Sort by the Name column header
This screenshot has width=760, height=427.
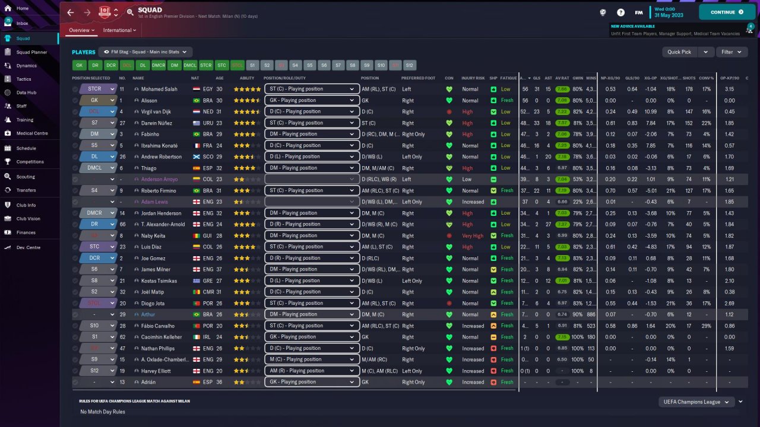coord(138,78)
